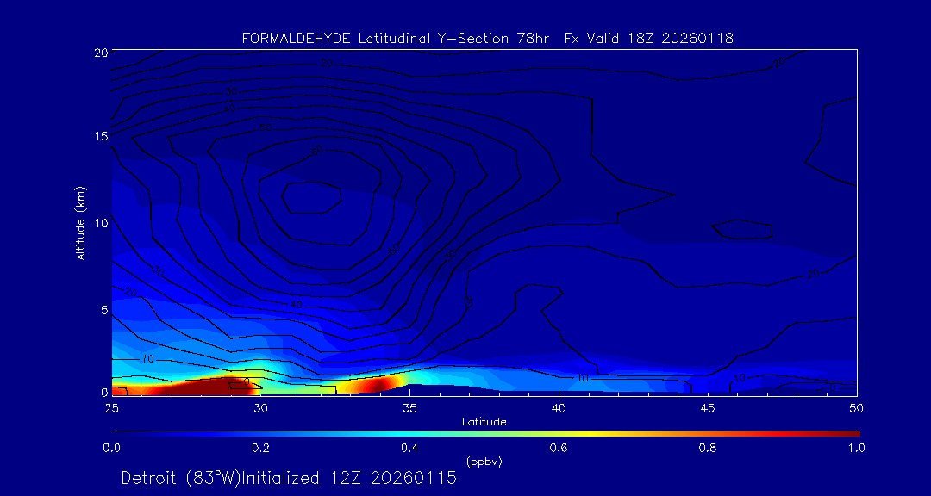Click contour label 10 near left edge
The height and width of the screenshot is (496, 931).
point(147,358)
